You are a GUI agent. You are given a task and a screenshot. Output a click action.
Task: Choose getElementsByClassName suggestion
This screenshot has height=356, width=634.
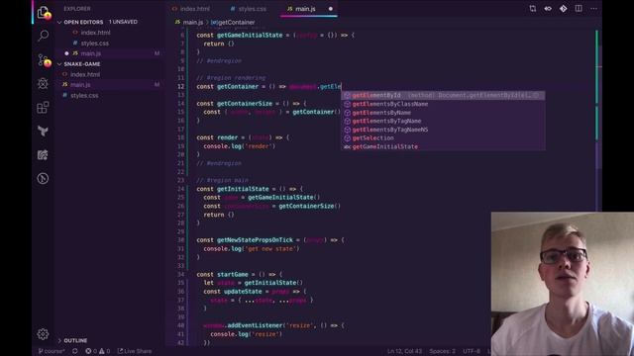click(443, 104)
